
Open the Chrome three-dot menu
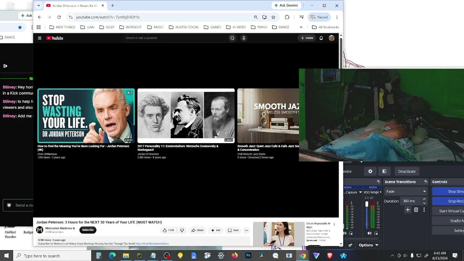(x=337, y=17)
